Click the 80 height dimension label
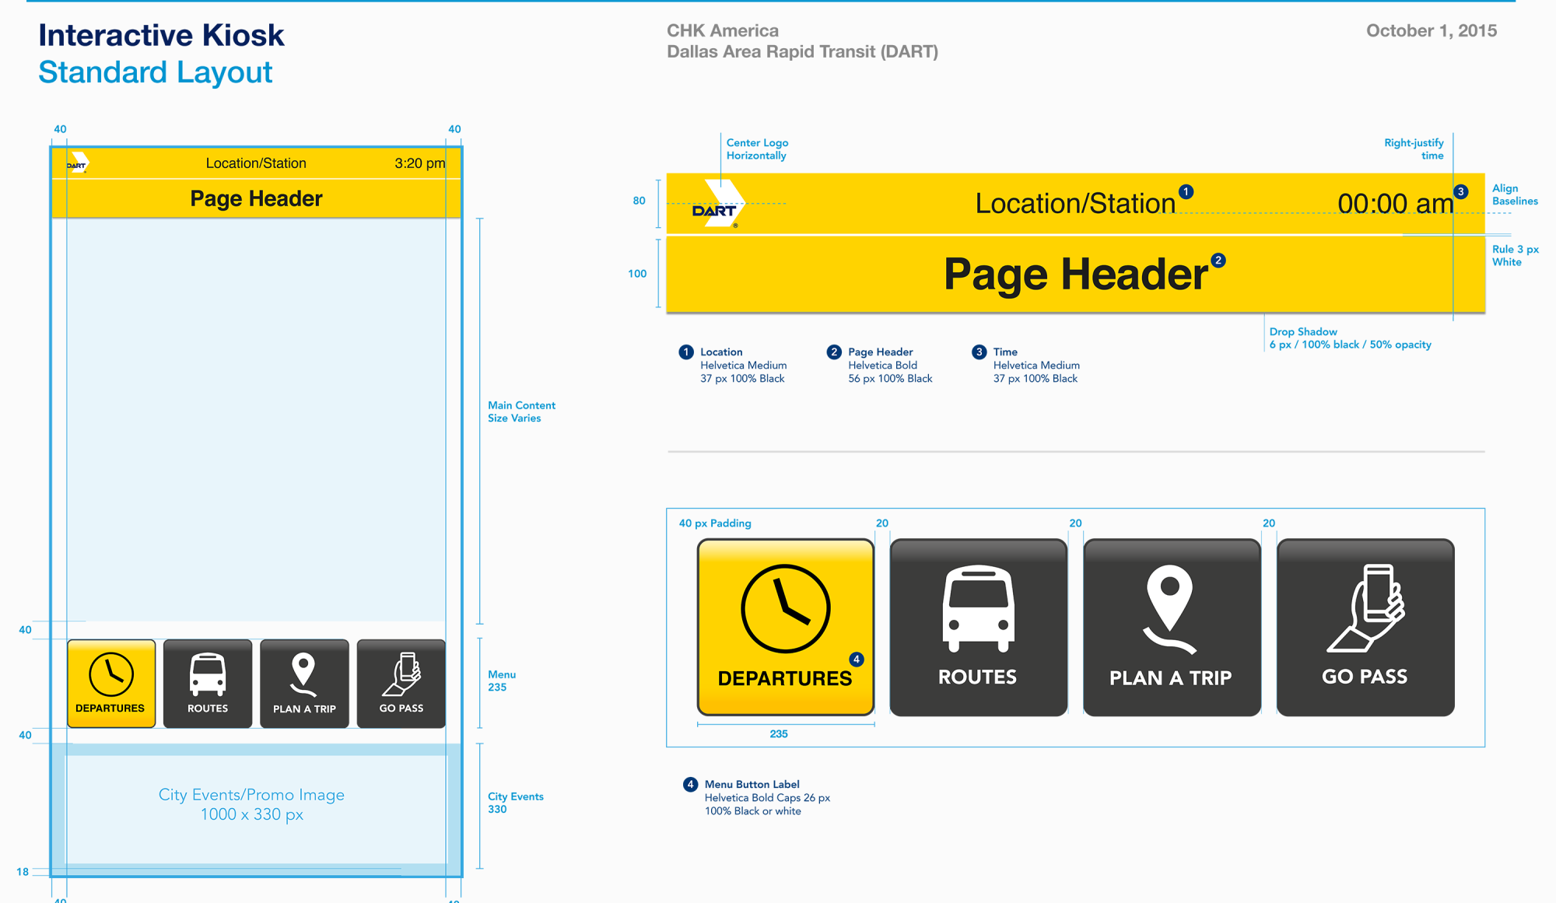The height and width of the screenshot is (903, 1556). coord(639,201)
